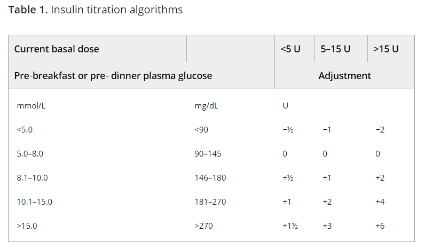425x249 pixels.
Task: Click the Pre-breakfast or pre-dinner plasma glucose header
Action: 113,76
